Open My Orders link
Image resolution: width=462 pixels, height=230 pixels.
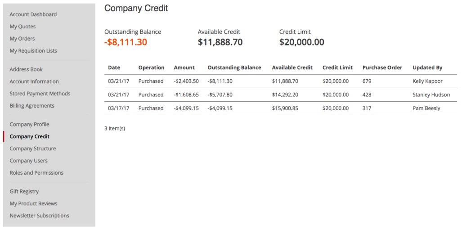click(x=22, y=39)
